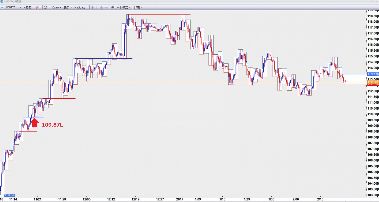Click the 118.50 price axis label
The height and width of the screenshot is (202, 379).
point(373,16)
